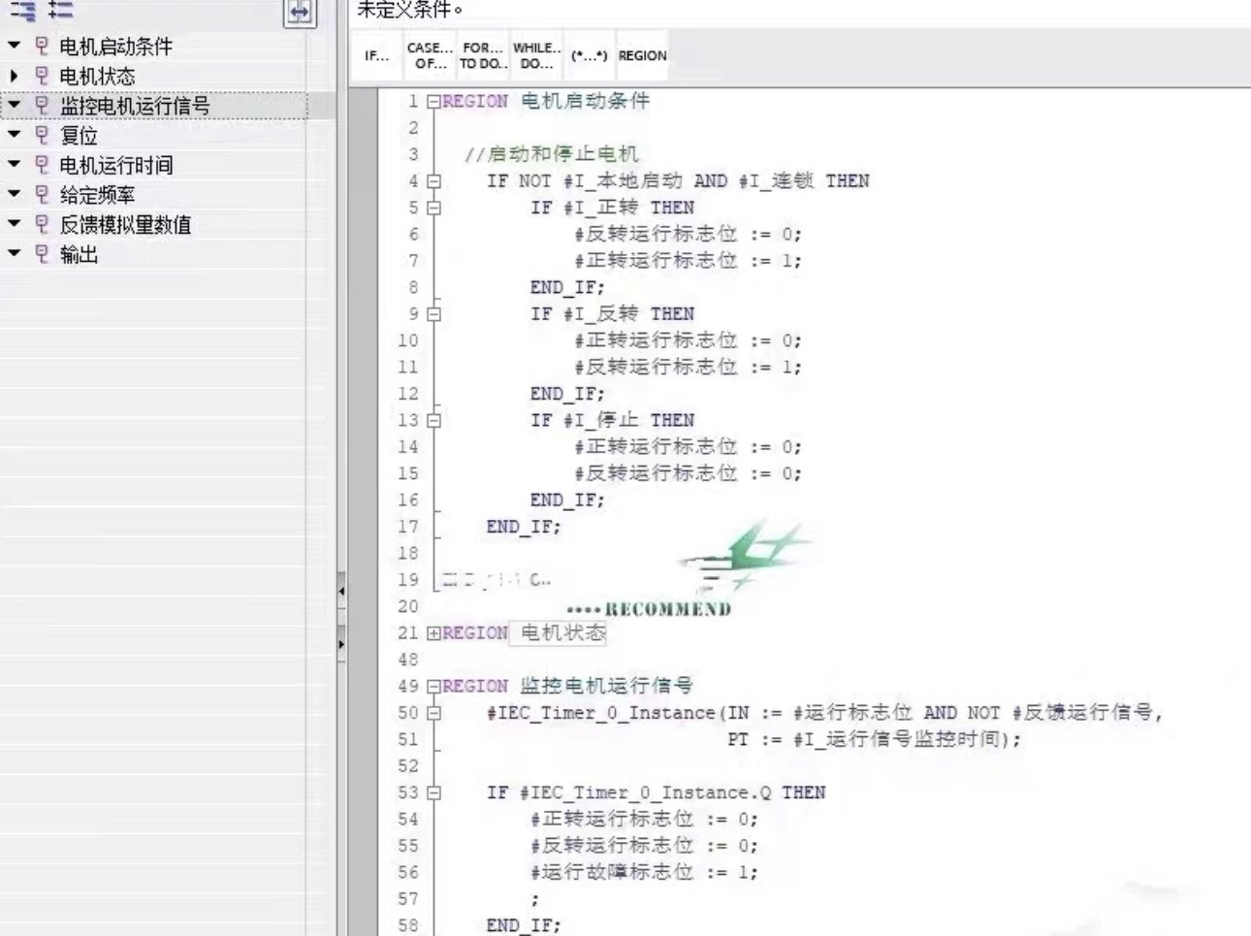The image size is (1251, 936).
Task: Click the indent-lines icon at the far left above the tree
Action: coord(23,11)
